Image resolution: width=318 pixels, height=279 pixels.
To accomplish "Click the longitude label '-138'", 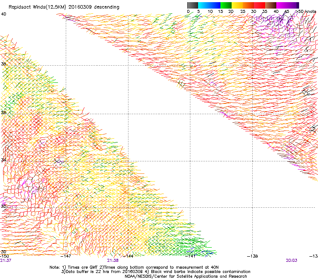I will click(253, 256).
